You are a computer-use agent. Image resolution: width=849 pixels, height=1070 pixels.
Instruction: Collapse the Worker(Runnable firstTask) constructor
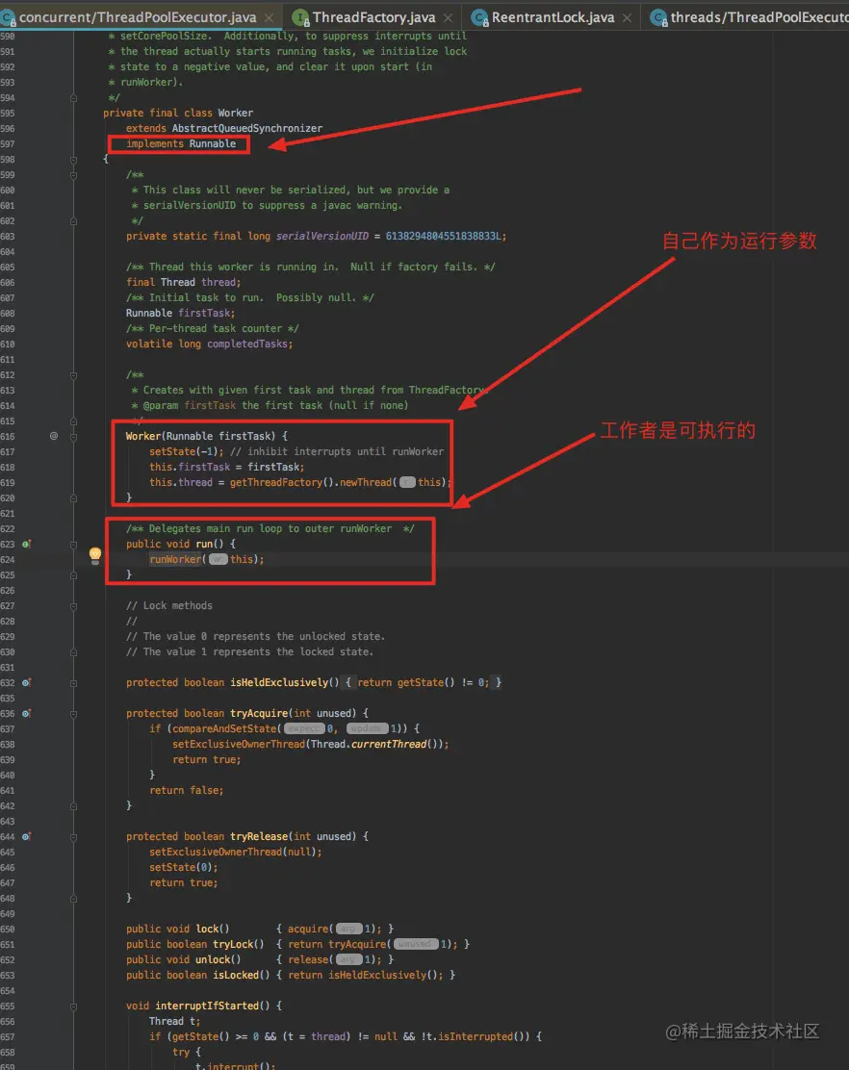click(74, 437)
